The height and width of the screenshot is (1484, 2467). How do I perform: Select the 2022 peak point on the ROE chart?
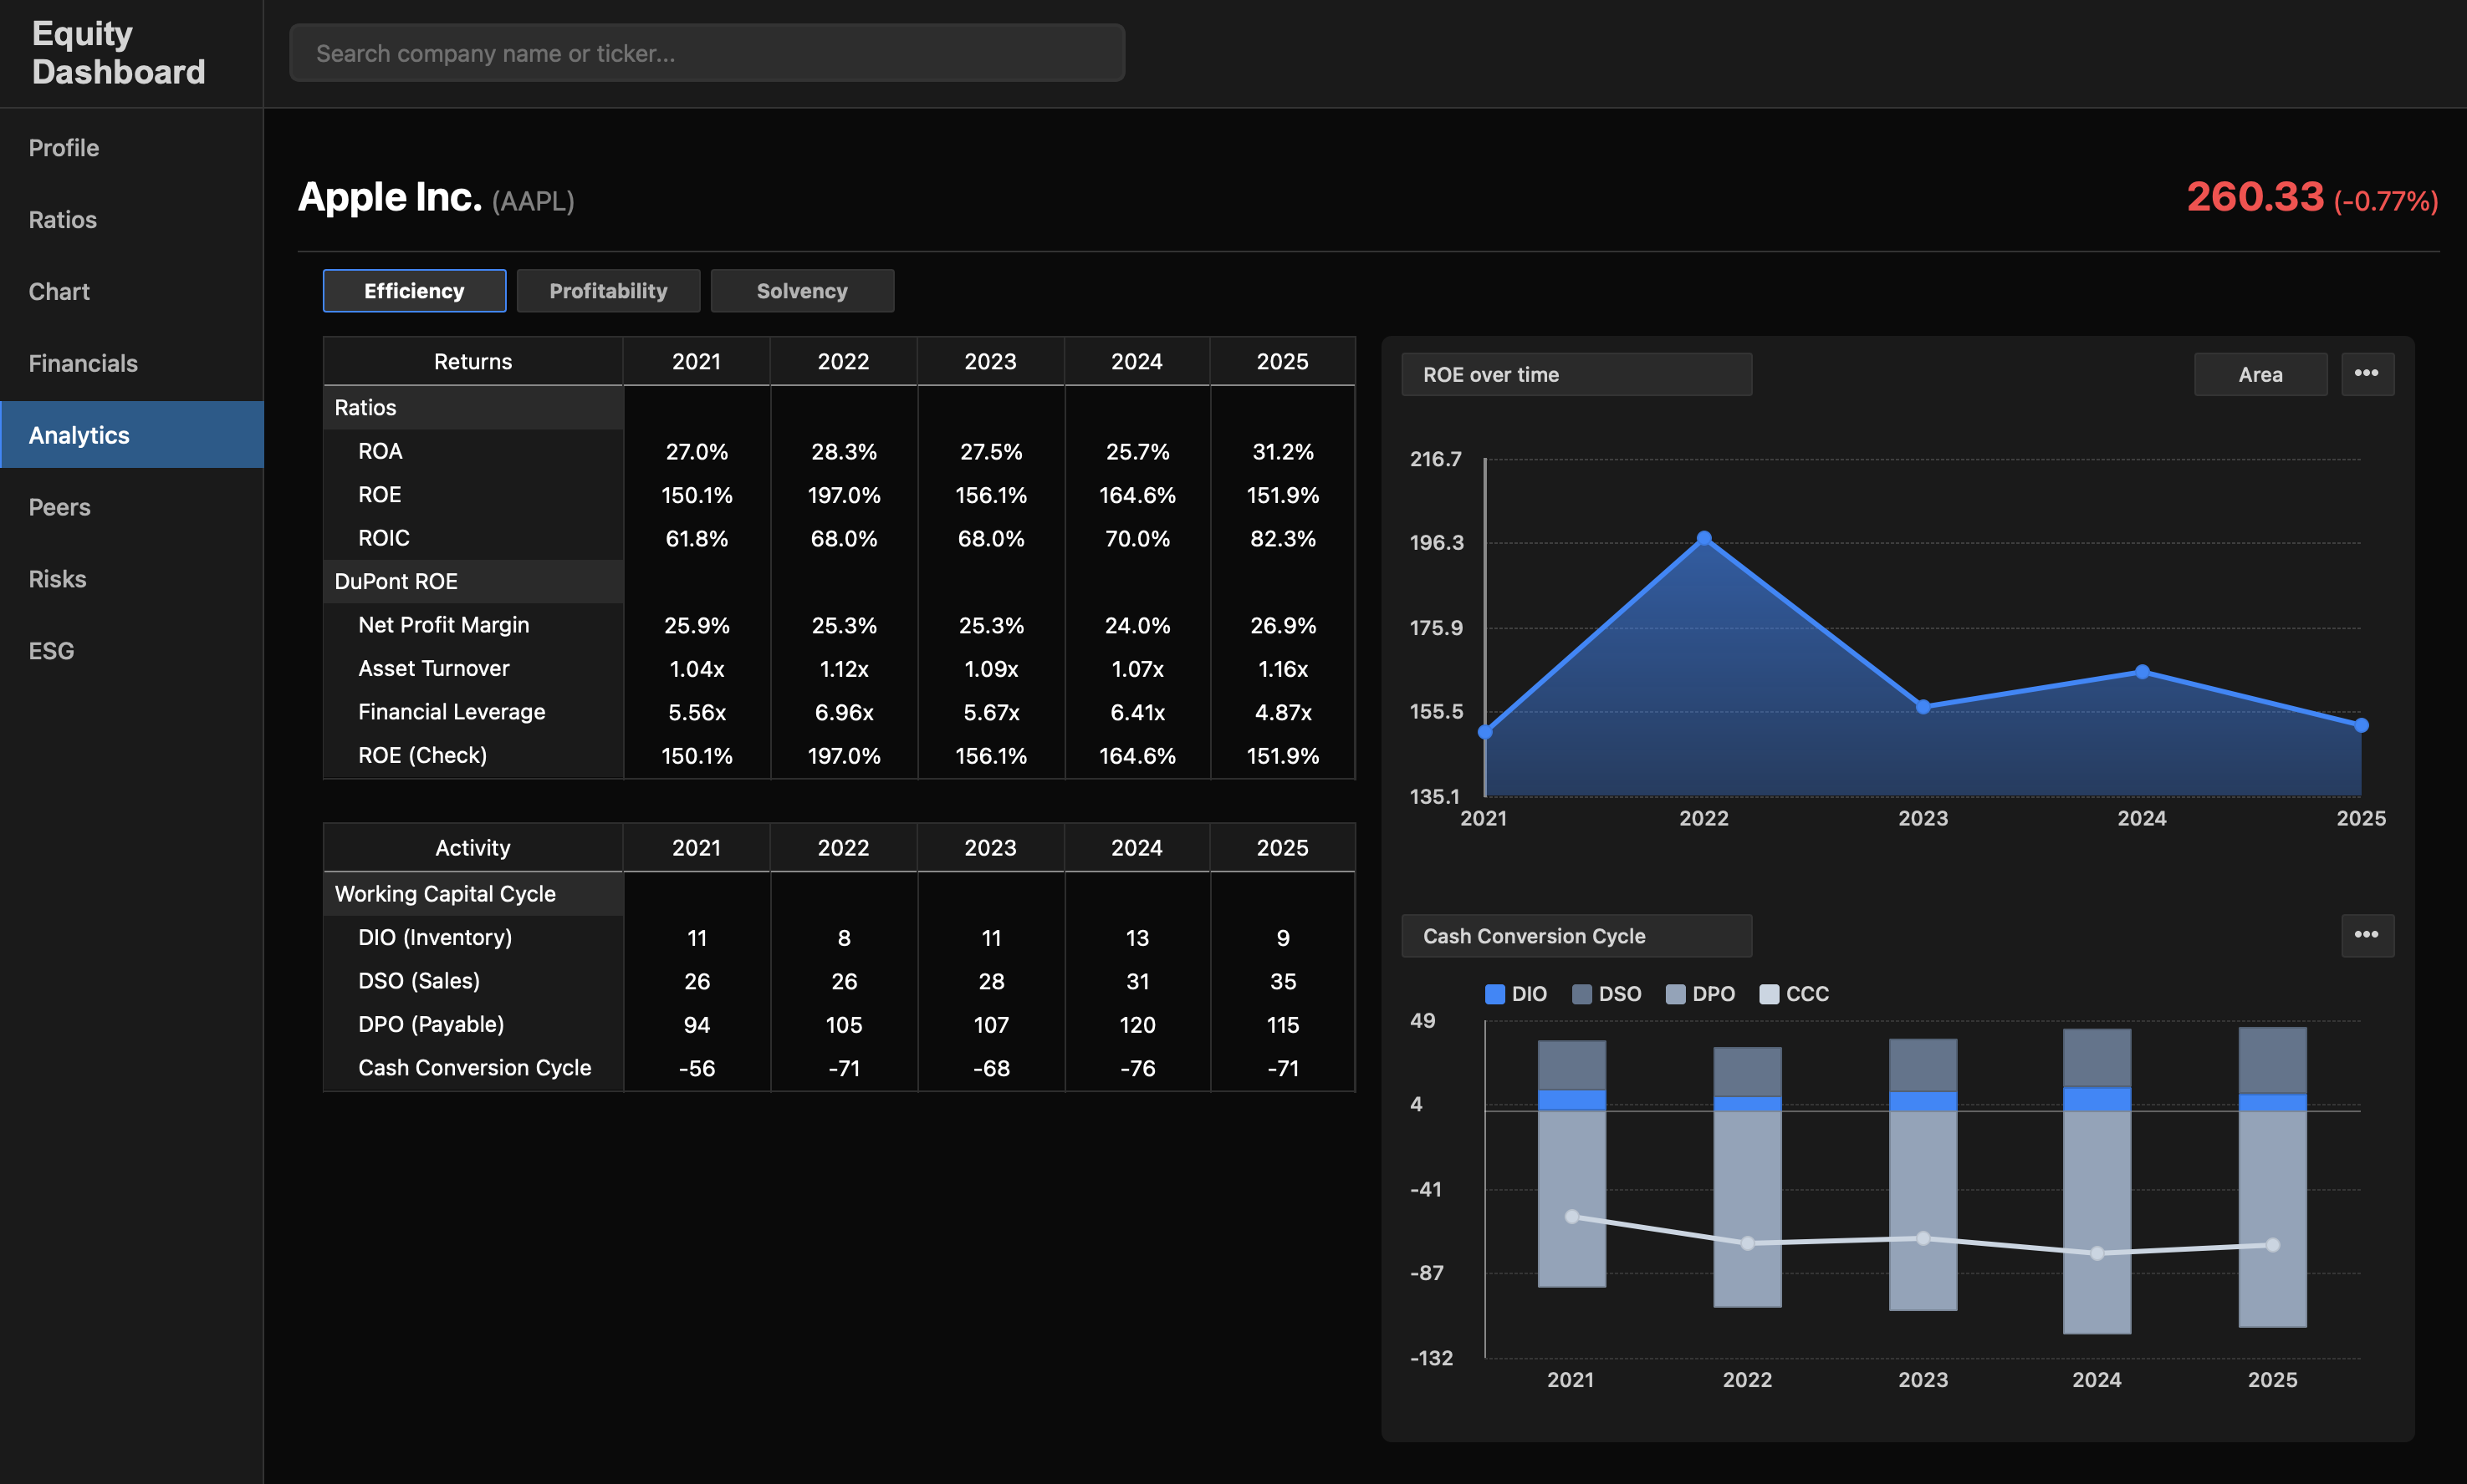click(x=1704, y=537)
